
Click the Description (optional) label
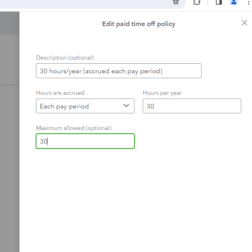[65, 58]
